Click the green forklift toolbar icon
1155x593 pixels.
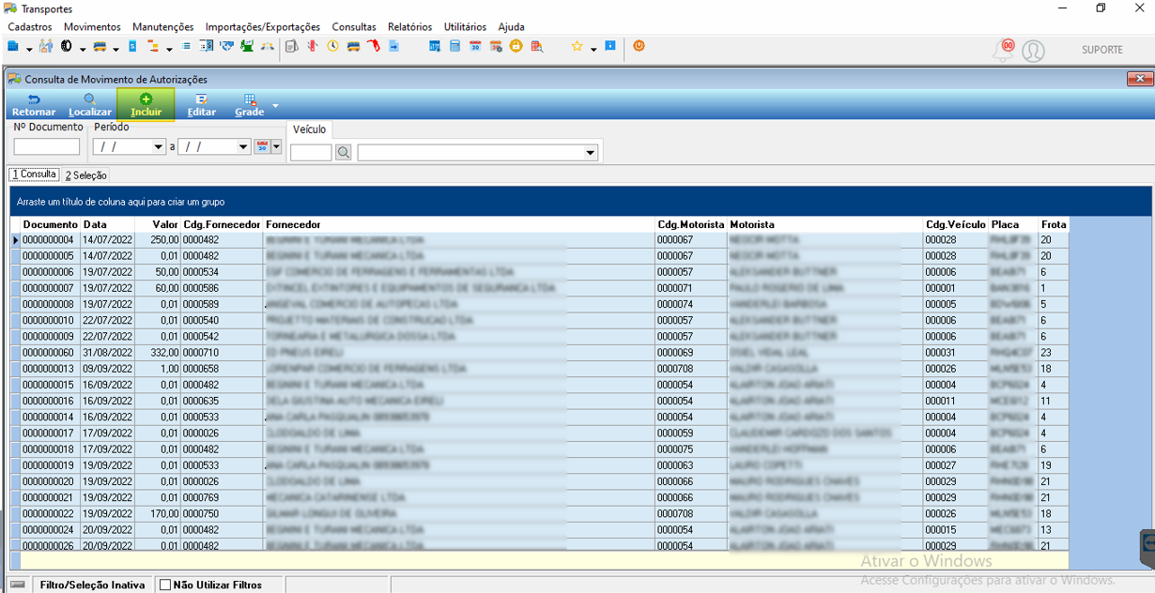[246, 46]
